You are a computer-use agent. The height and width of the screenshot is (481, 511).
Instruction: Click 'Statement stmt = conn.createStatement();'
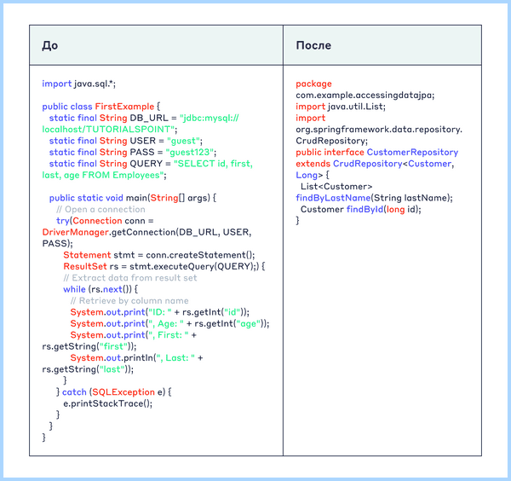tap(159, 255)
